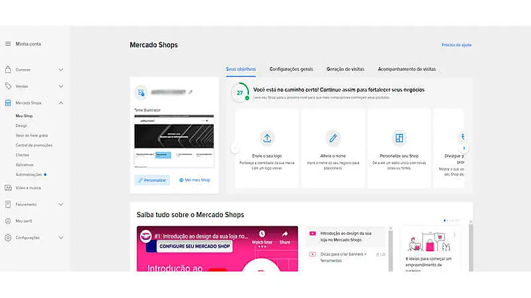The height and width of the screenshot is (298, 531).
Task: Click the CONFIGURE SEU MERCADO SHOP banner
Action: click(x=194, y=246)
